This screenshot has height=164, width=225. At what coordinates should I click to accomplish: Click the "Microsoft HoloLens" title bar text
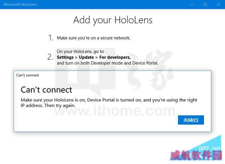(20, 4)
